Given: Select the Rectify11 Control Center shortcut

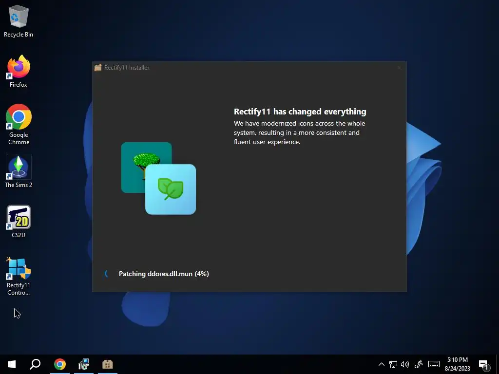Looking at the screenshot, I should (x=19, y=277).
